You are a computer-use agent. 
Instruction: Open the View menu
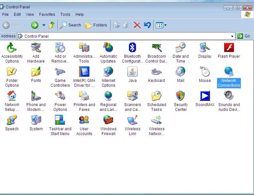tap(30, 15)
